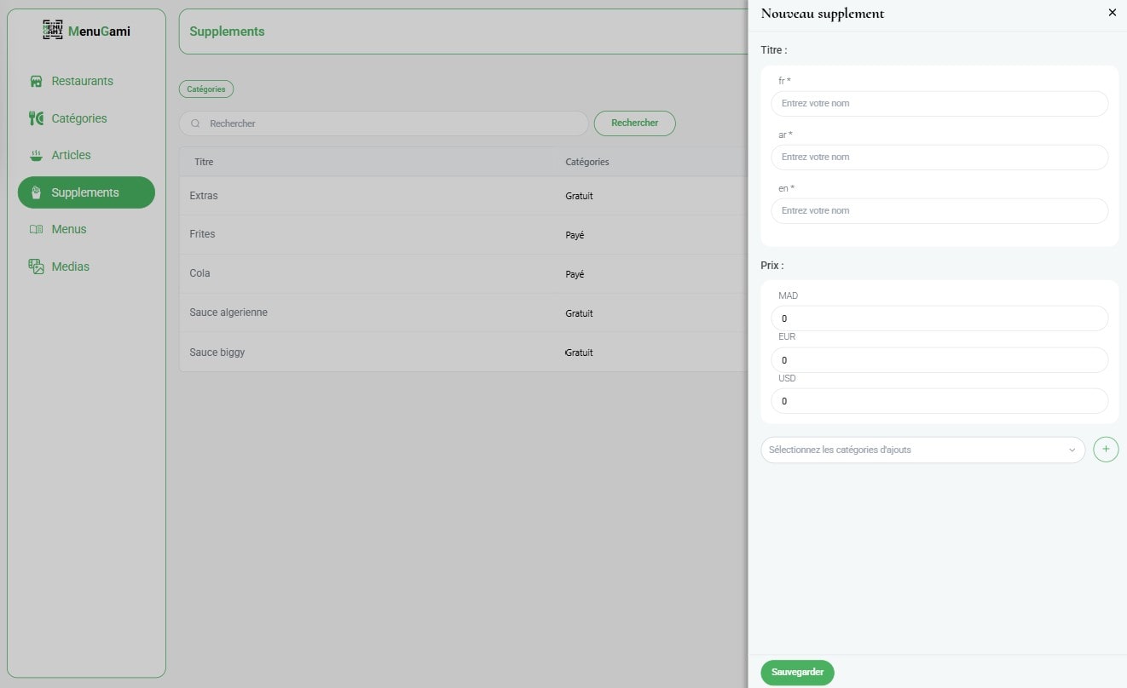Click the Menus open-book icon
The height and width of the screenshot is (688, 1127).
tap(36, 230)
